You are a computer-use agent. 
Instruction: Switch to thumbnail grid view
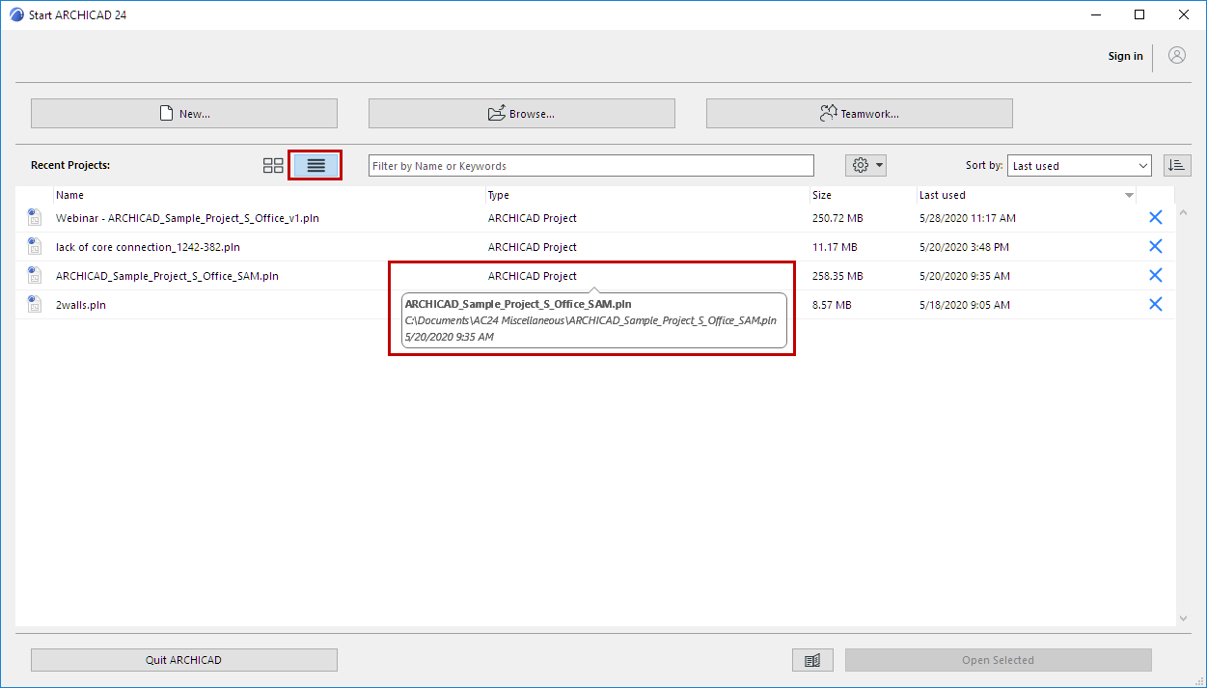(273, 166)
